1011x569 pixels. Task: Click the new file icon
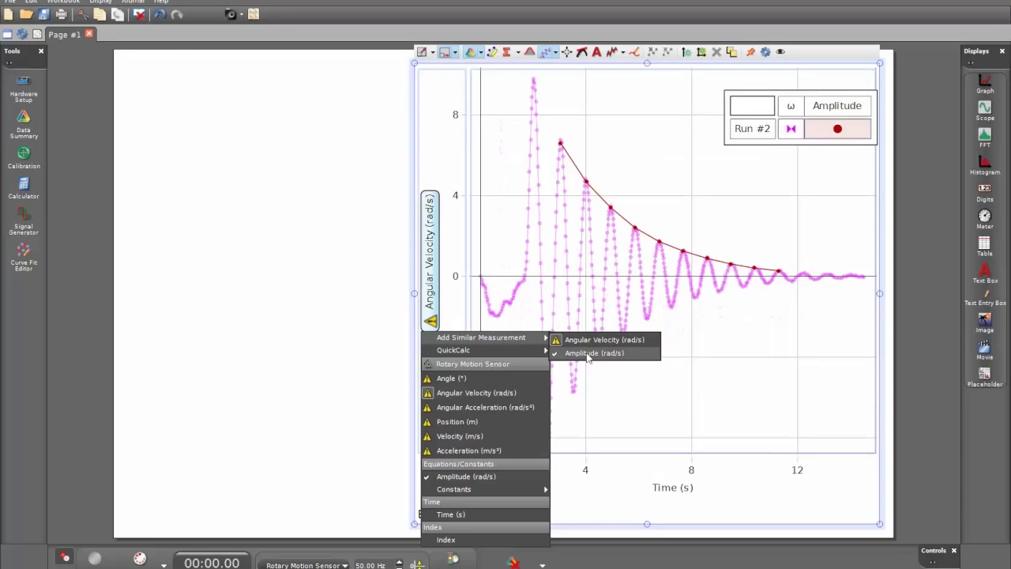tap(8, 14)
